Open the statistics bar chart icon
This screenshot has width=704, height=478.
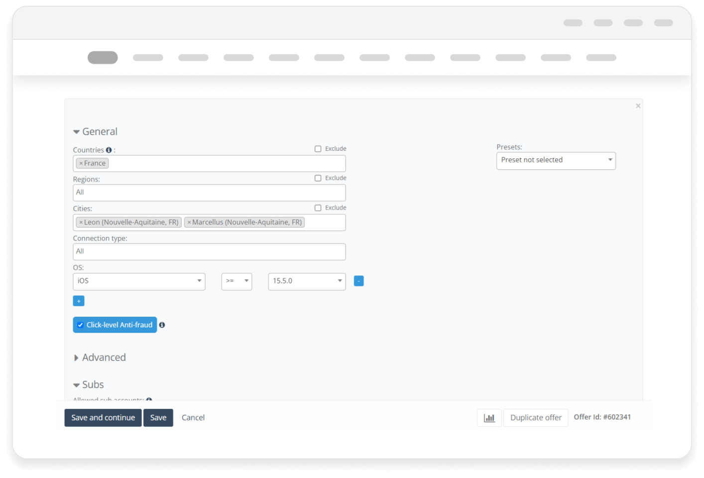click(x=489, y=418)
